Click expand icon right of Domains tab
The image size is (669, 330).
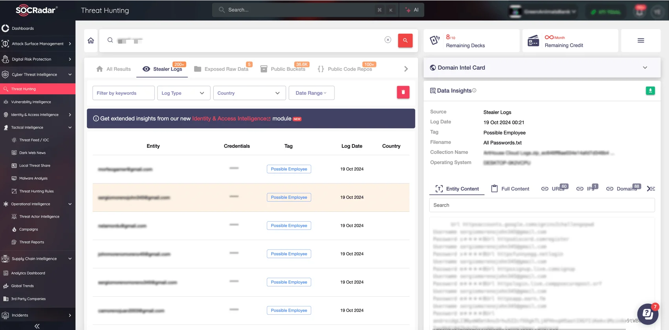pyautogui.click(x=651, y=189)
